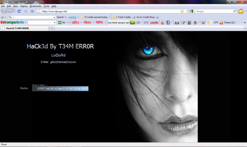
Task: Bookmark this page with the star
Action: tap(182, 11)
